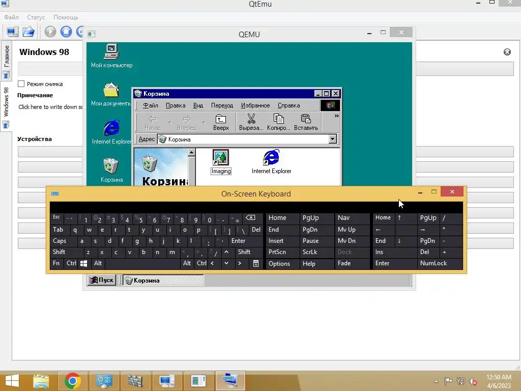The image size is (521, 391).
Task: Switch to the Windows 98 side tab
Action: (6, 107)
